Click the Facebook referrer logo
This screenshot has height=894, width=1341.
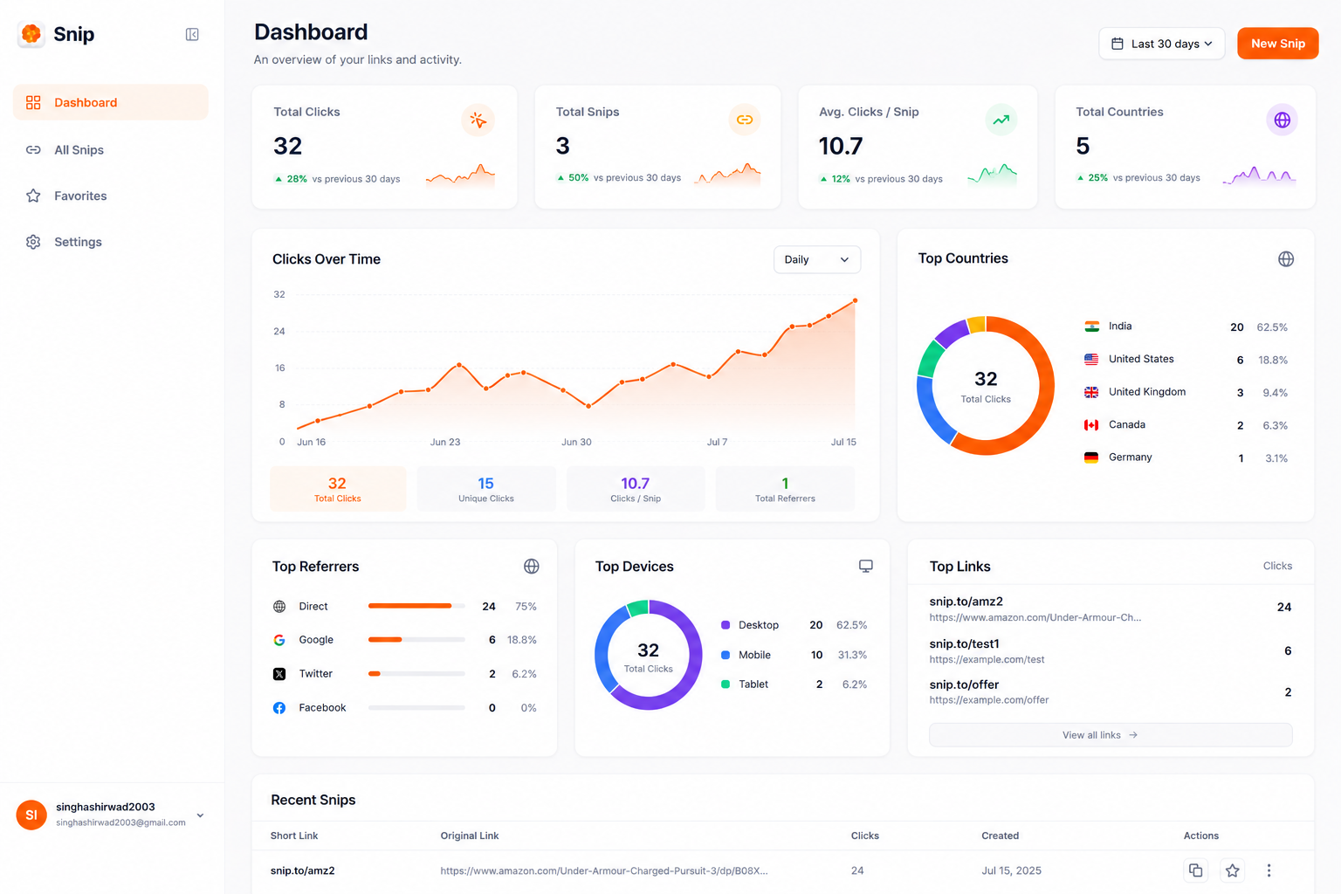[279, 708]
